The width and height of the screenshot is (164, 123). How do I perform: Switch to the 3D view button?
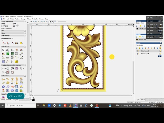pyautogui.click(x=31, y=22)
